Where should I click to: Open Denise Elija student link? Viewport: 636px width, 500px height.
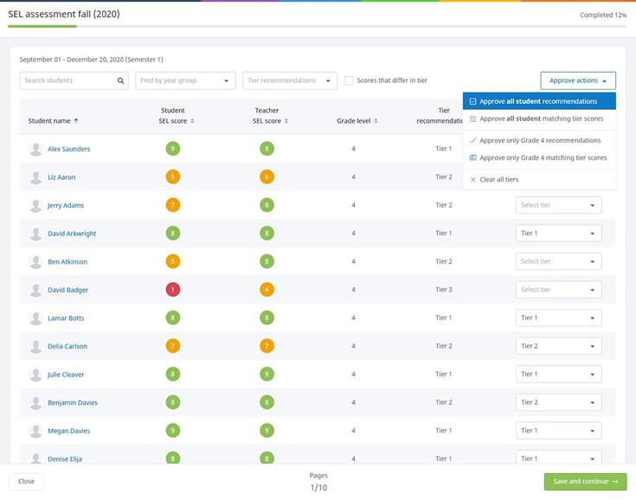coord(65,459)
